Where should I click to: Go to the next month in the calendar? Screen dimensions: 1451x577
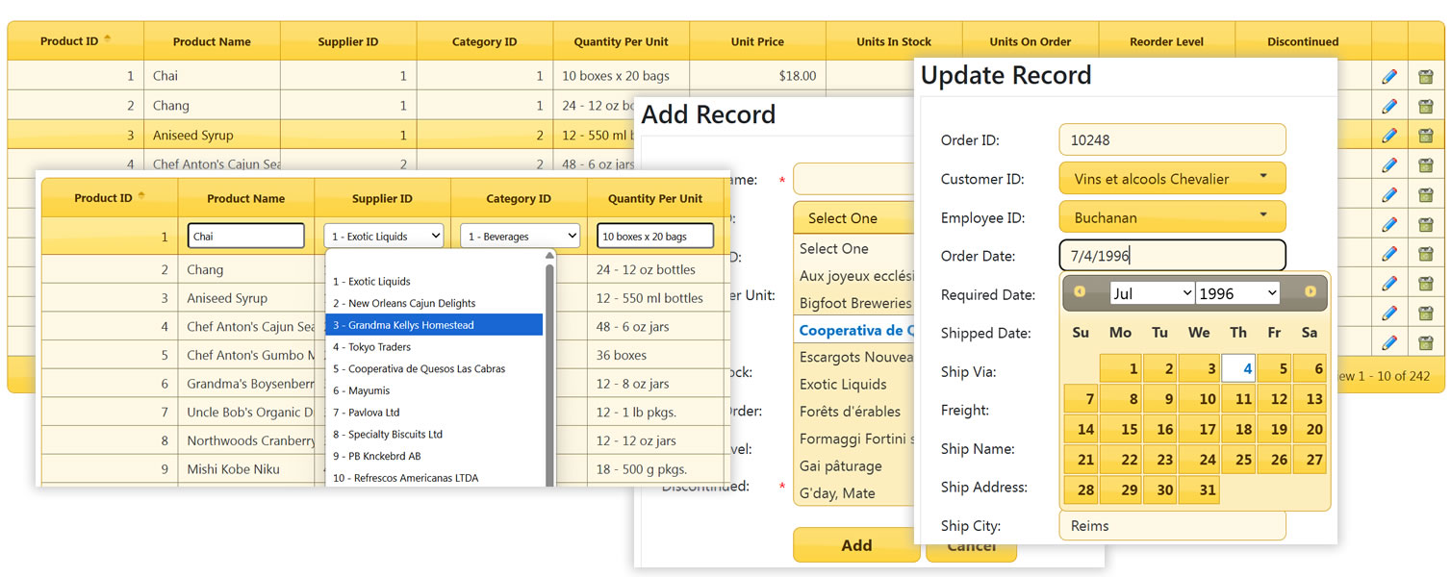click(x=1311, y=291)
